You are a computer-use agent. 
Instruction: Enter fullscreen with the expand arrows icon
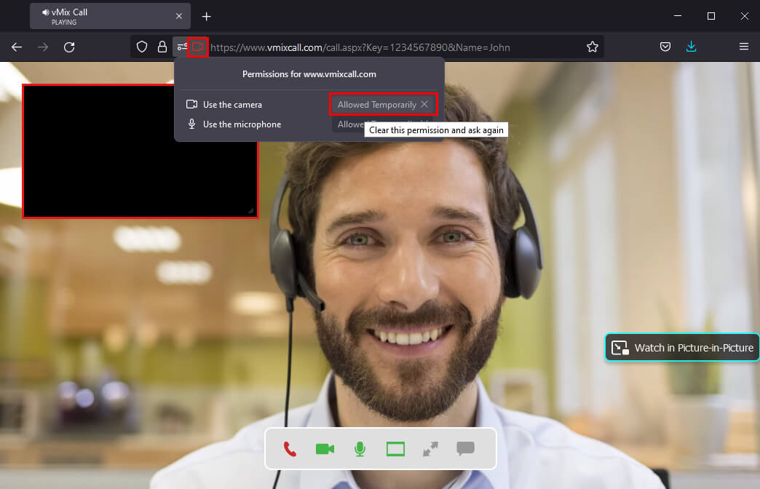tap(430, 449)
